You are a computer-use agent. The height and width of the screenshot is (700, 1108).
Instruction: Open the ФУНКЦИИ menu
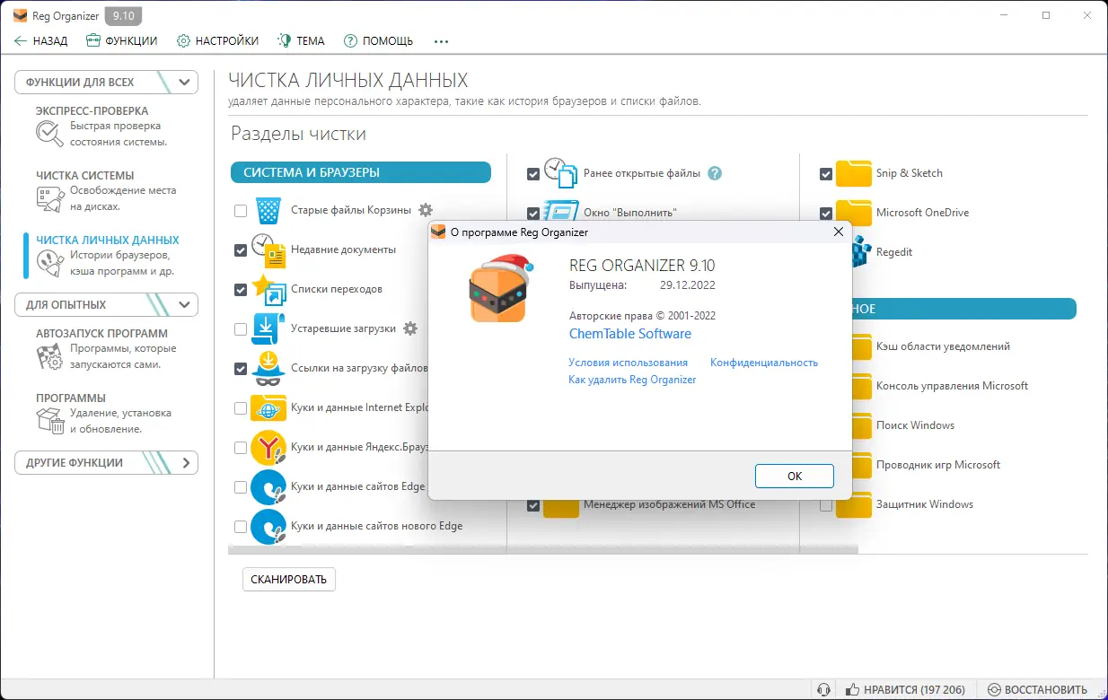[121, 41]
